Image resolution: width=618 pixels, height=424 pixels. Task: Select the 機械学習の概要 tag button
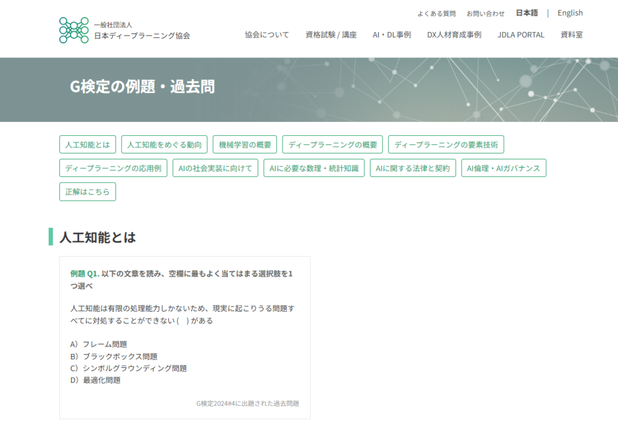pos(245,145)
